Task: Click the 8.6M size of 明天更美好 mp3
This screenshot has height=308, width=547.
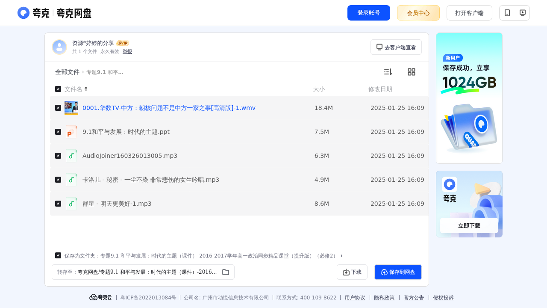Action: (322, 204)
